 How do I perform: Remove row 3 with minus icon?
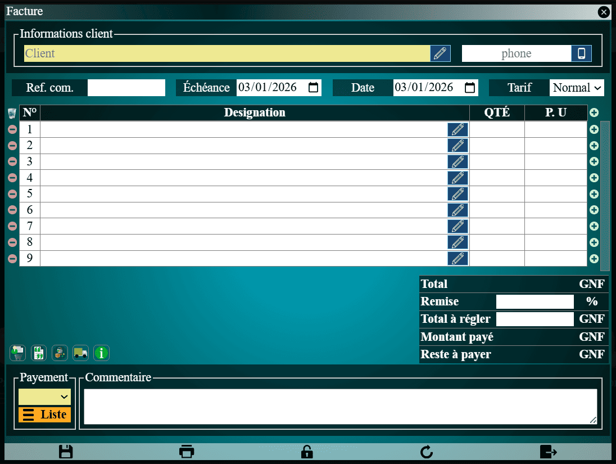tap(12, 162)
